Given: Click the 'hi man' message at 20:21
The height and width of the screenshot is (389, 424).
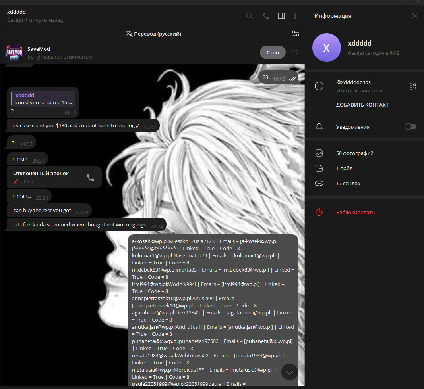Looking at the screenshot, I should [x=27, y=159].
